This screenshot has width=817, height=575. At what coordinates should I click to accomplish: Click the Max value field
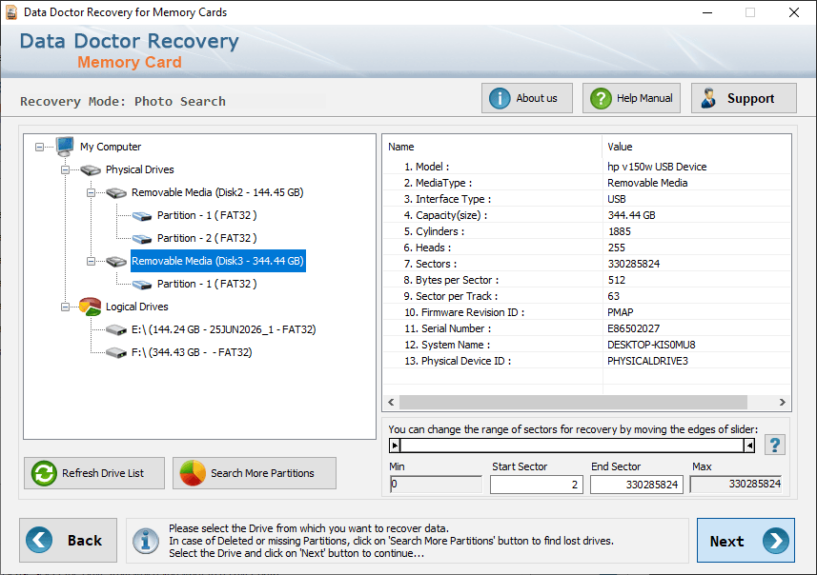pos(736,484)
